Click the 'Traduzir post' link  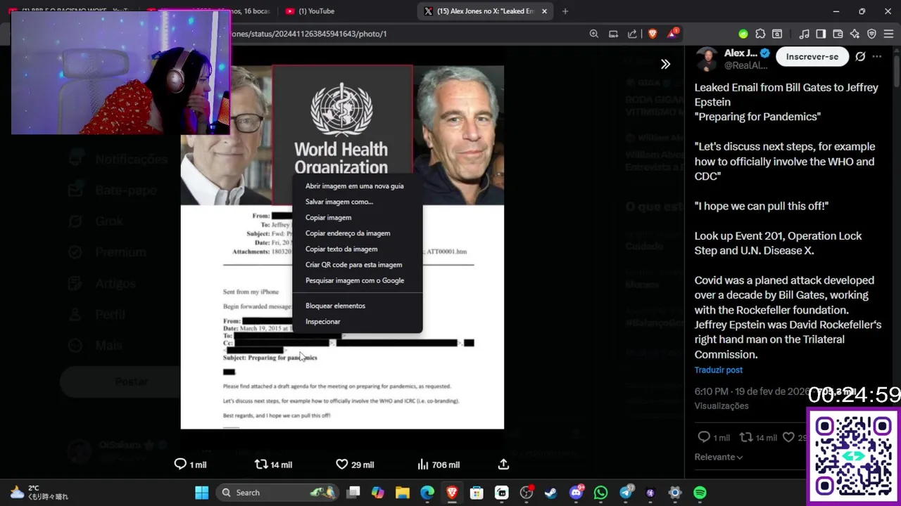pos(719,370)
